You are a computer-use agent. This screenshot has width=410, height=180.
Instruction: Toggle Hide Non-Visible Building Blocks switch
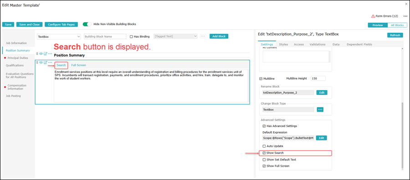tap(87, 24)
